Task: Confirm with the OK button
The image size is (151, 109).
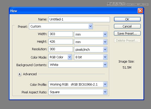Action: [127, 19]
